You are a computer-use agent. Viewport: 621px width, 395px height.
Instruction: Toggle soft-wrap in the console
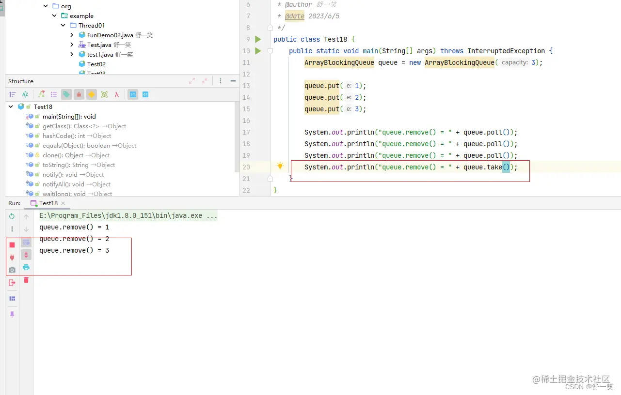point(26,242)
